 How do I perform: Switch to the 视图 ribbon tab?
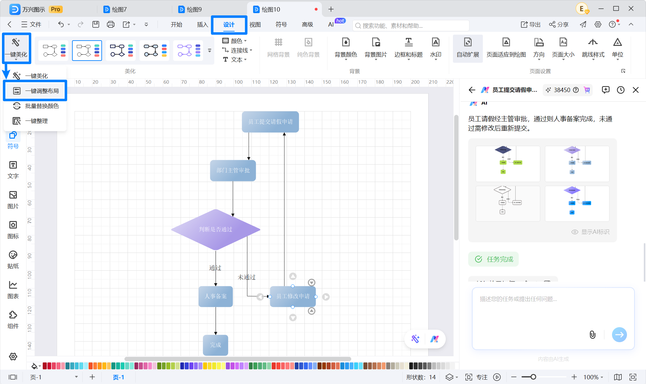tap(255, 24)
